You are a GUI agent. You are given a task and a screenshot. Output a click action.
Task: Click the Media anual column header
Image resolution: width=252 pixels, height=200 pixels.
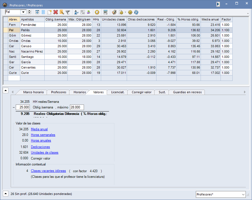(210, 19)
